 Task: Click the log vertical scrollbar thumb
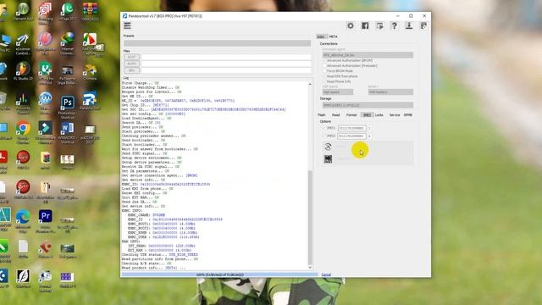click(310, 217)
